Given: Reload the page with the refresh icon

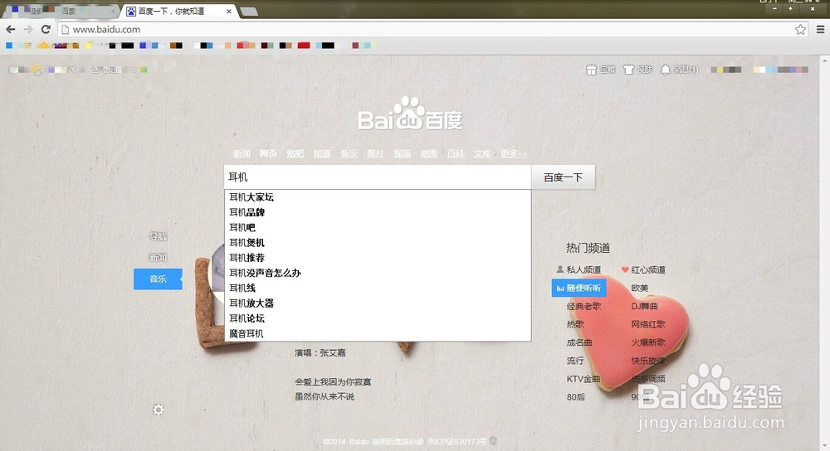Looking at the screenshot, I should tap(46, 30).
